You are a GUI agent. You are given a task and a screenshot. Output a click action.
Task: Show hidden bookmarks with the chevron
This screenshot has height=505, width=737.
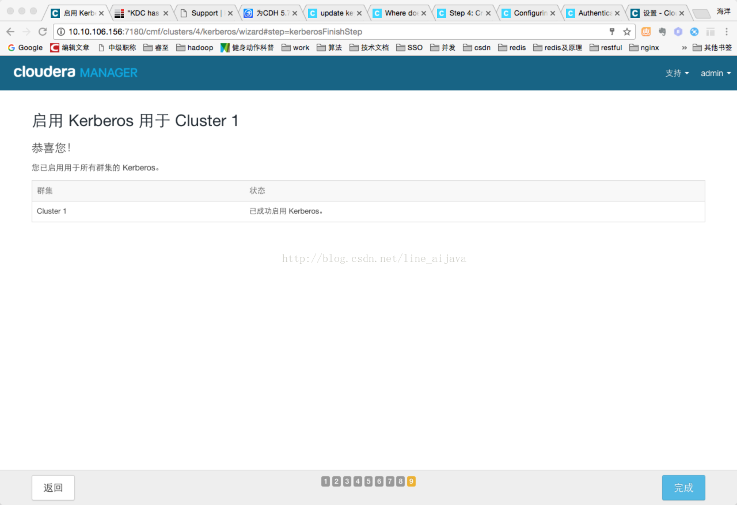click(685, 48)
